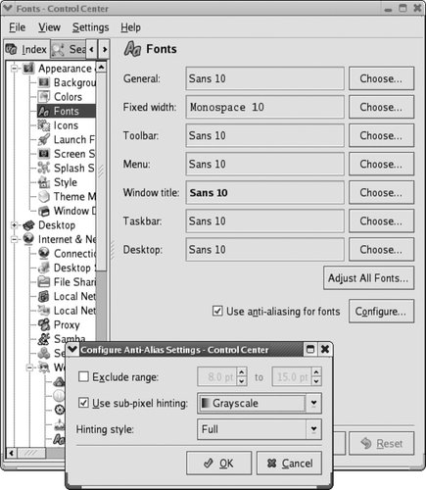Image resolution: width=426 pixels, height=490 pixels.
Task: Open the Grayscale sub-pixel dropdown
Action: click(x=260, y=403)
